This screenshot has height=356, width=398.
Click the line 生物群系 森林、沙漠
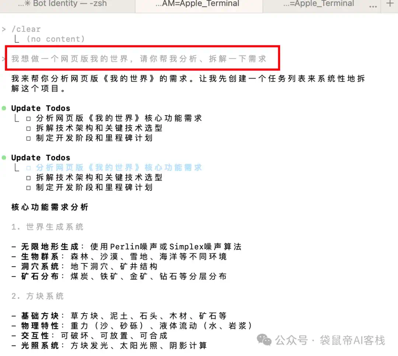pyautogui.click(x=119, y=256)
